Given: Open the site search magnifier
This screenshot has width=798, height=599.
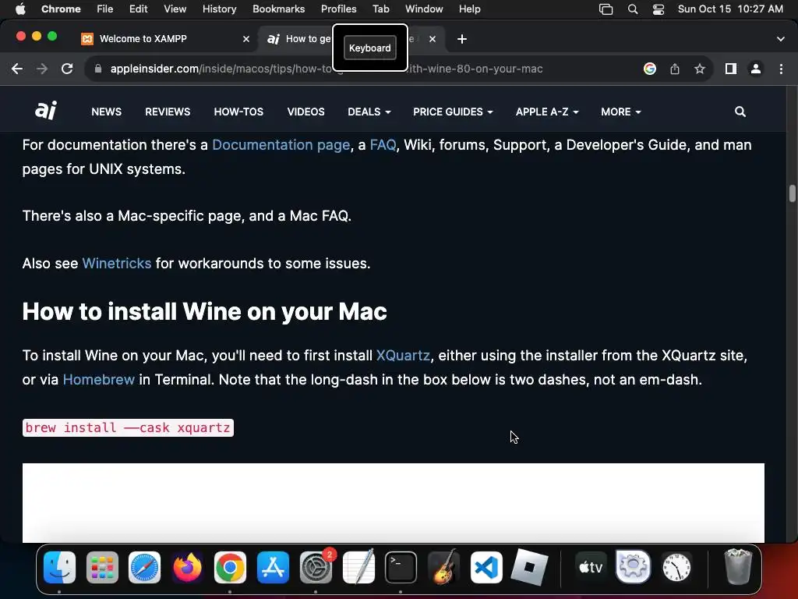Looking at the screenshot, I should (x=740, y=112).
